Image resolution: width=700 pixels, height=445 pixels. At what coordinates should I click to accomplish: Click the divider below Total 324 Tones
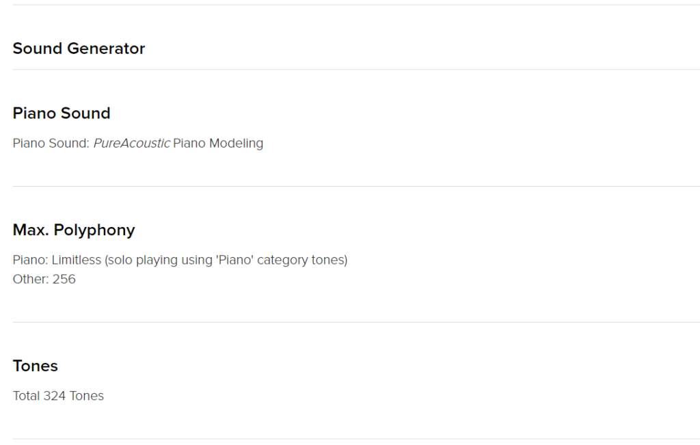click(x=356, y=439)
